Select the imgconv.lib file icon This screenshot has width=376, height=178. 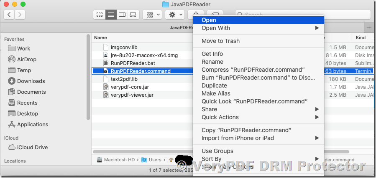point(106,47)
